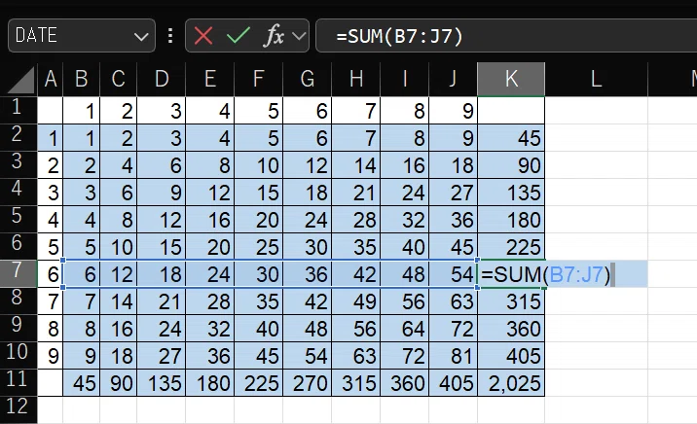The height and width of the screenshot is (424, 697).
Task: Select column I header
Action: [x=405, y=79]
